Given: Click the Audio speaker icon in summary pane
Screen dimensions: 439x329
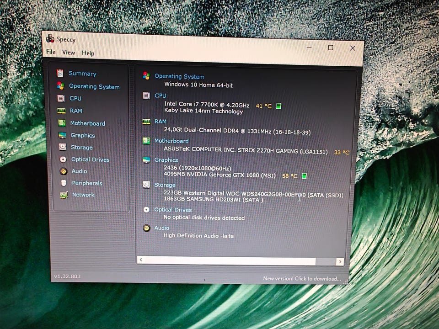Looking at the screenshot, I should pos(146,228).
